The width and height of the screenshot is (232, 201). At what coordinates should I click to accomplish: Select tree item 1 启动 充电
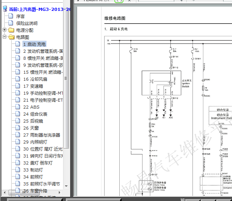[x=34, y=44]
